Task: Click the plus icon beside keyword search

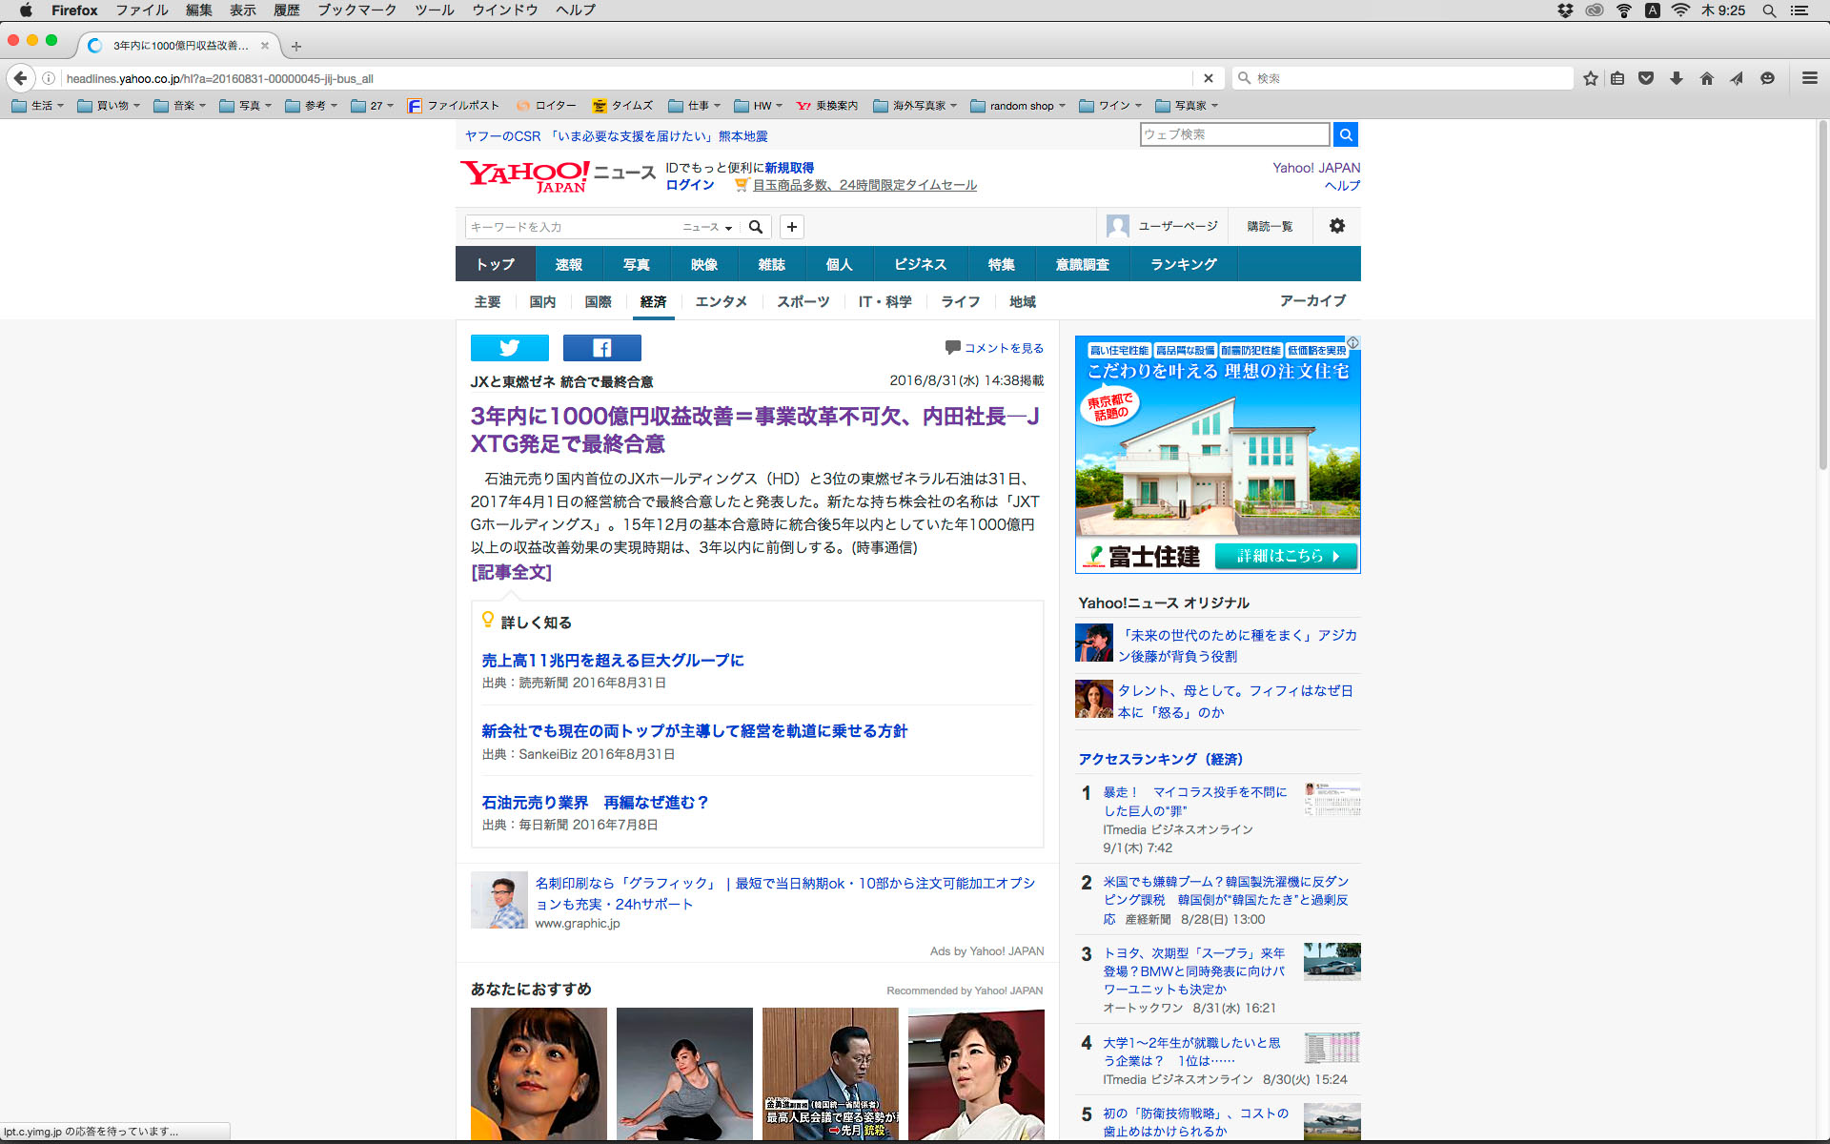Action: [791, 227]
